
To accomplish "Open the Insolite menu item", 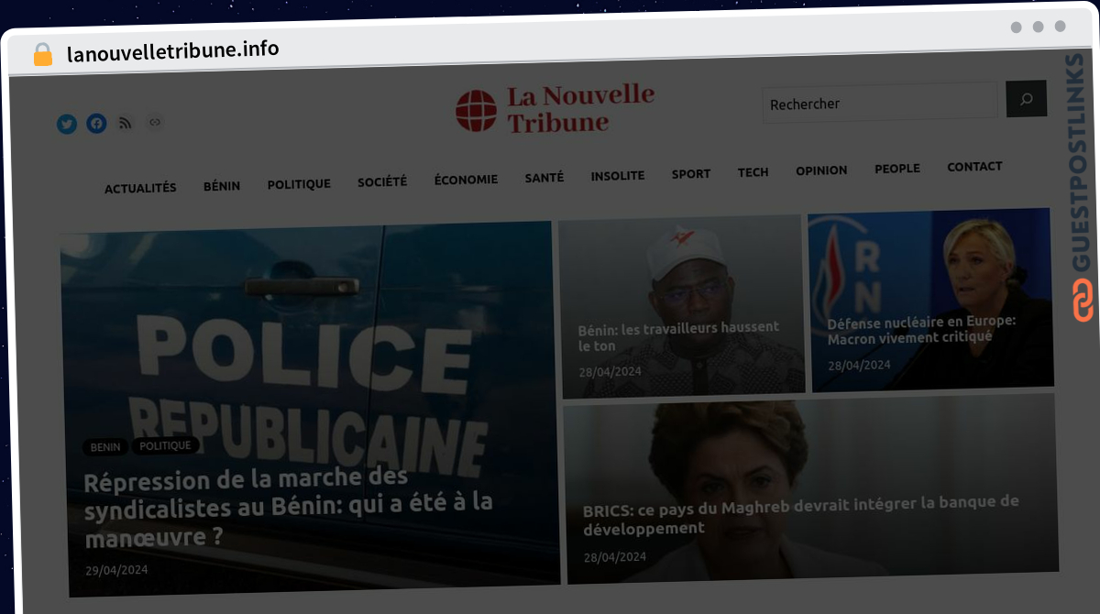I will [618, 176].
